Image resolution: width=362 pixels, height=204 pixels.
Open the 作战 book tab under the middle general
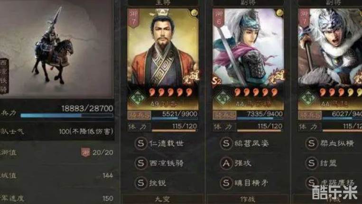248,199
